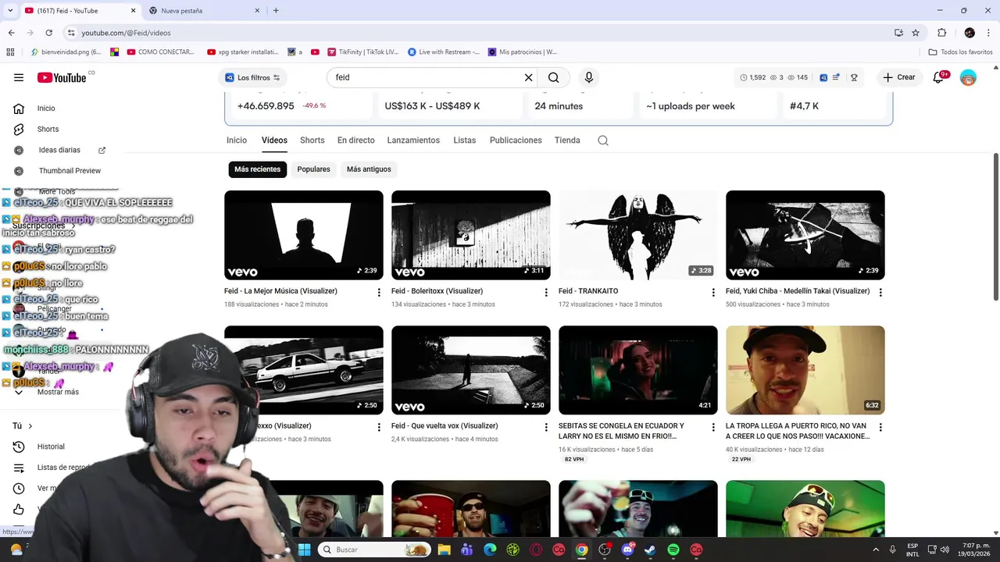The height and width of the screenshot is (562, 1000).
Task: Open the Publicaciones tab
Action: [516, 140]
